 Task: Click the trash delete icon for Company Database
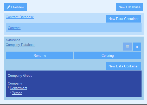127,46
